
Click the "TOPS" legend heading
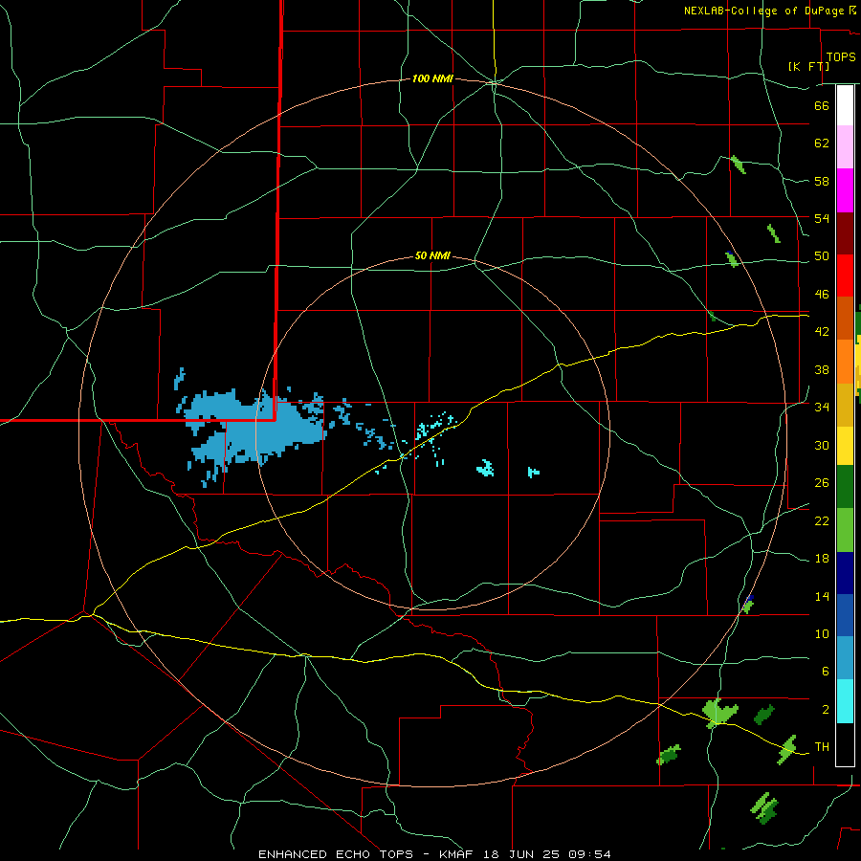click(x=841, y=56)
